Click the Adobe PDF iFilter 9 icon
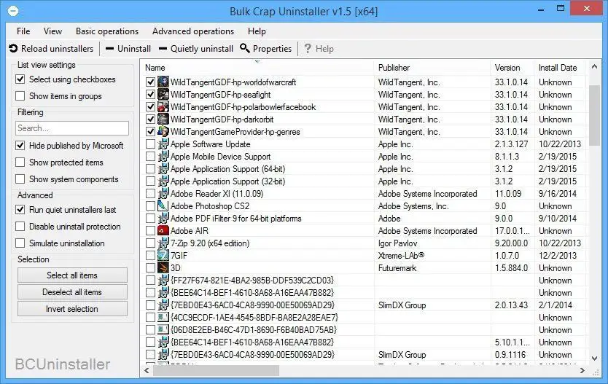 pos(163,218)
